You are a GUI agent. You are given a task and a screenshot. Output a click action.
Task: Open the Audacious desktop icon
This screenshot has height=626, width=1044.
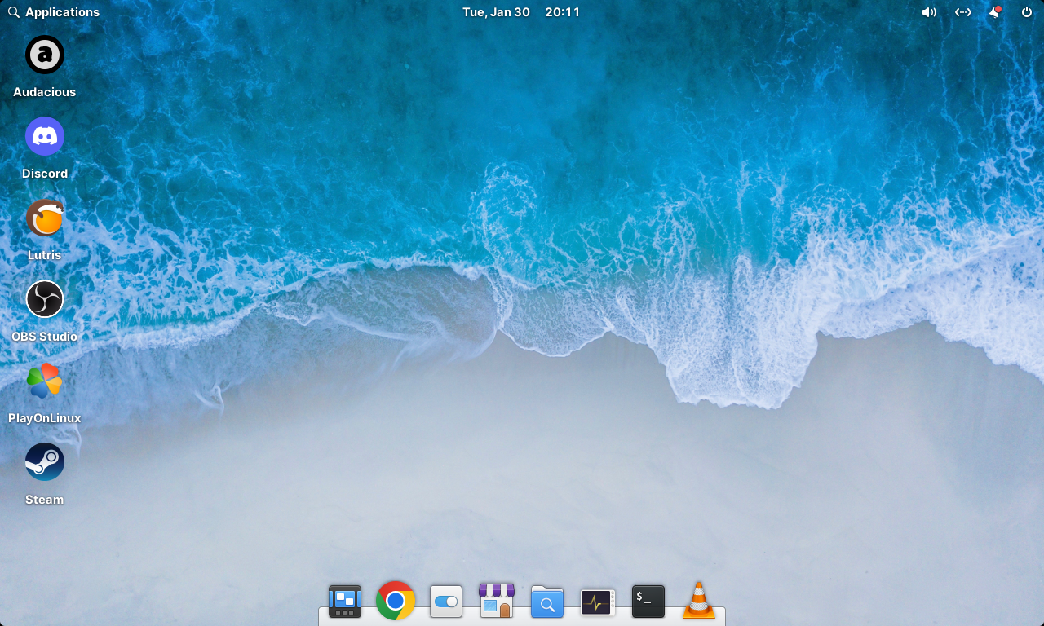click(45, 55)
